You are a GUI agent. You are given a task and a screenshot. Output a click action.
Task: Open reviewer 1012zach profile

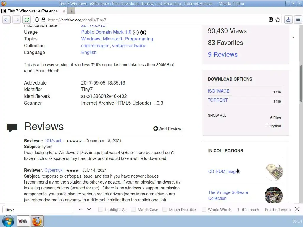[54, 141]
